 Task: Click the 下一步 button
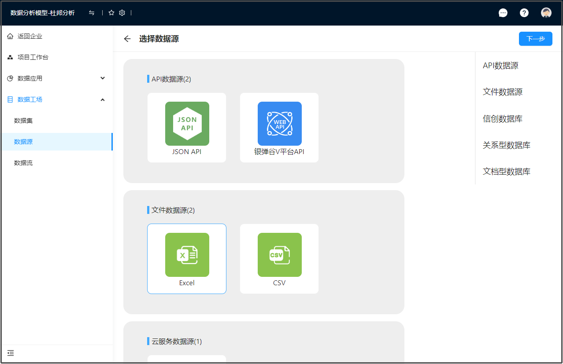[535, 39]
